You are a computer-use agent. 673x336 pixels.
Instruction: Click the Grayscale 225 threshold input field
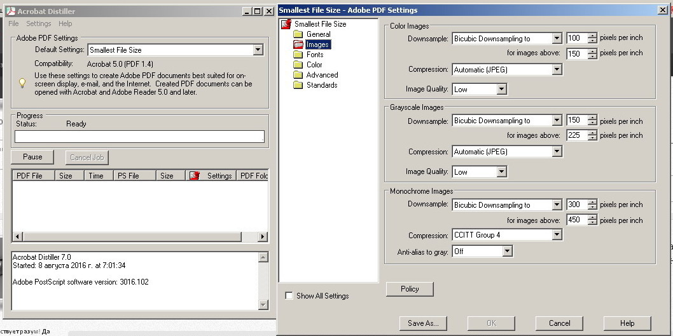click(577, 135)
